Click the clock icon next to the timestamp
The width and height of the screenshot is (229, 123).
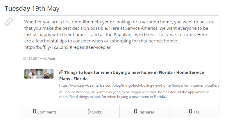25,59
